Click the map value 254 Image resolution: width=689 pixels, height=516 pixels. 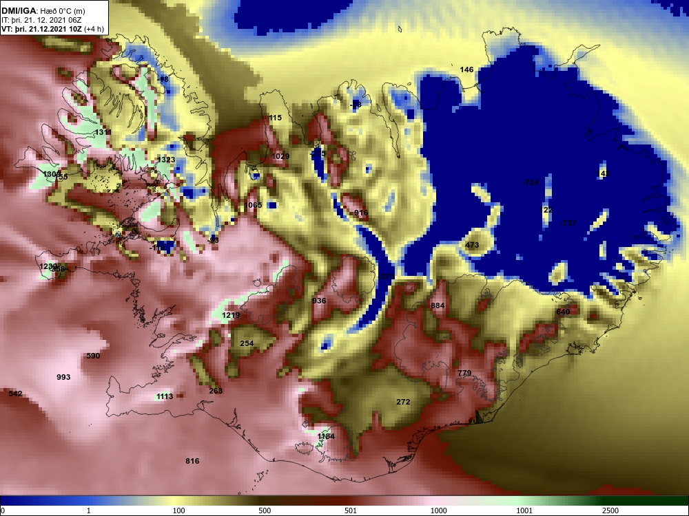247,343
